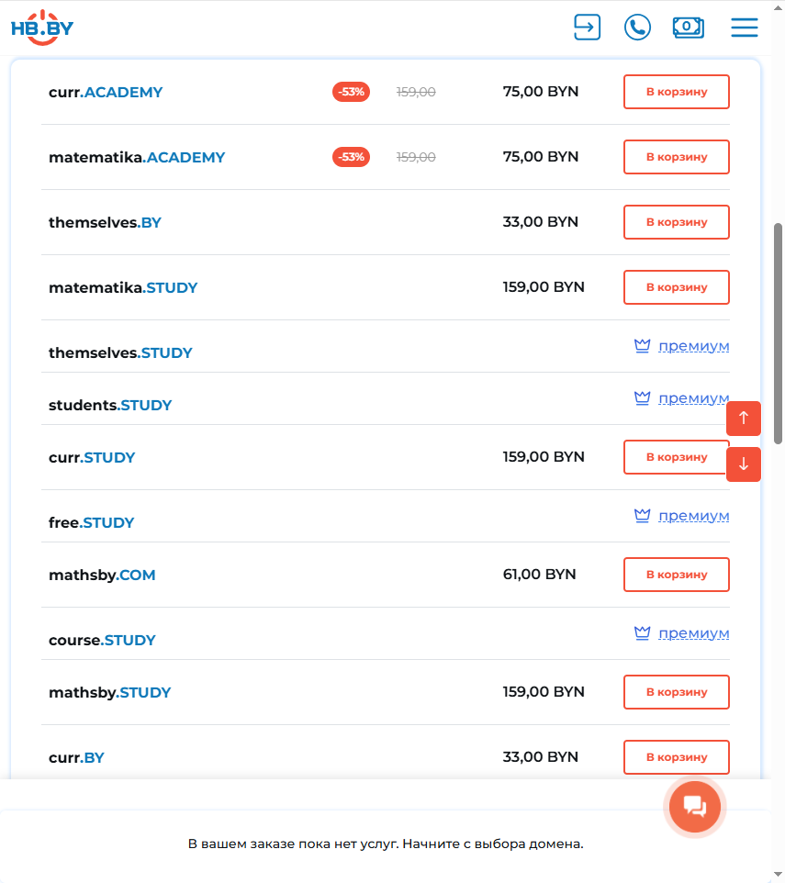The width and height of the screenshot is (785, 883).
Task: Open the hamburger menu
Action: tap(745, 27)
